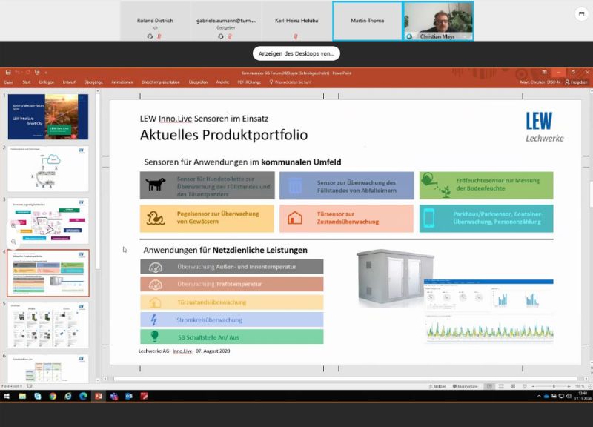Click the teal Parkhaus/Parksensor box
The image size is (593, 427).
486,219
